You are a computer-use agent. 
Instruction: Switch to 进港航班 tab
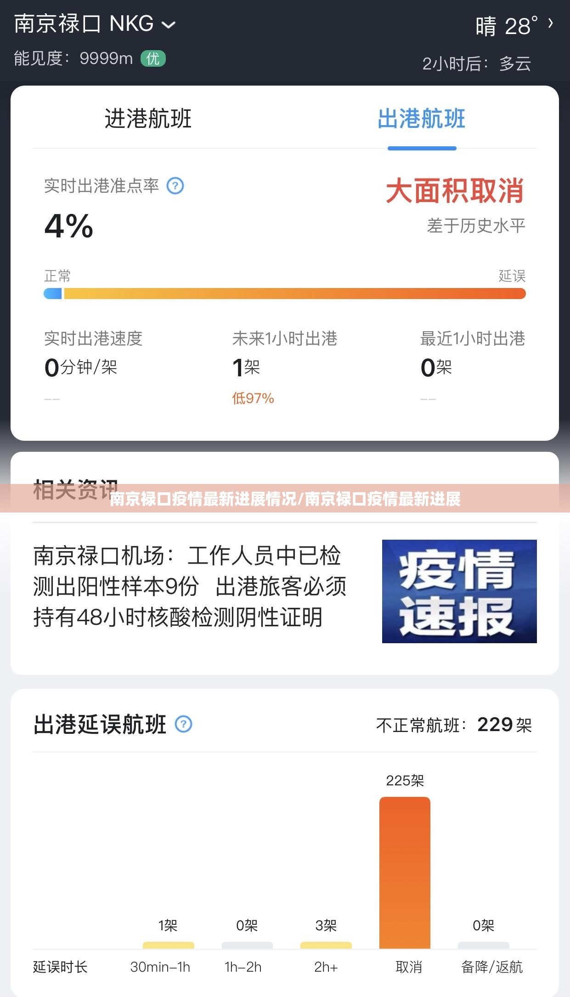(148, 118)
